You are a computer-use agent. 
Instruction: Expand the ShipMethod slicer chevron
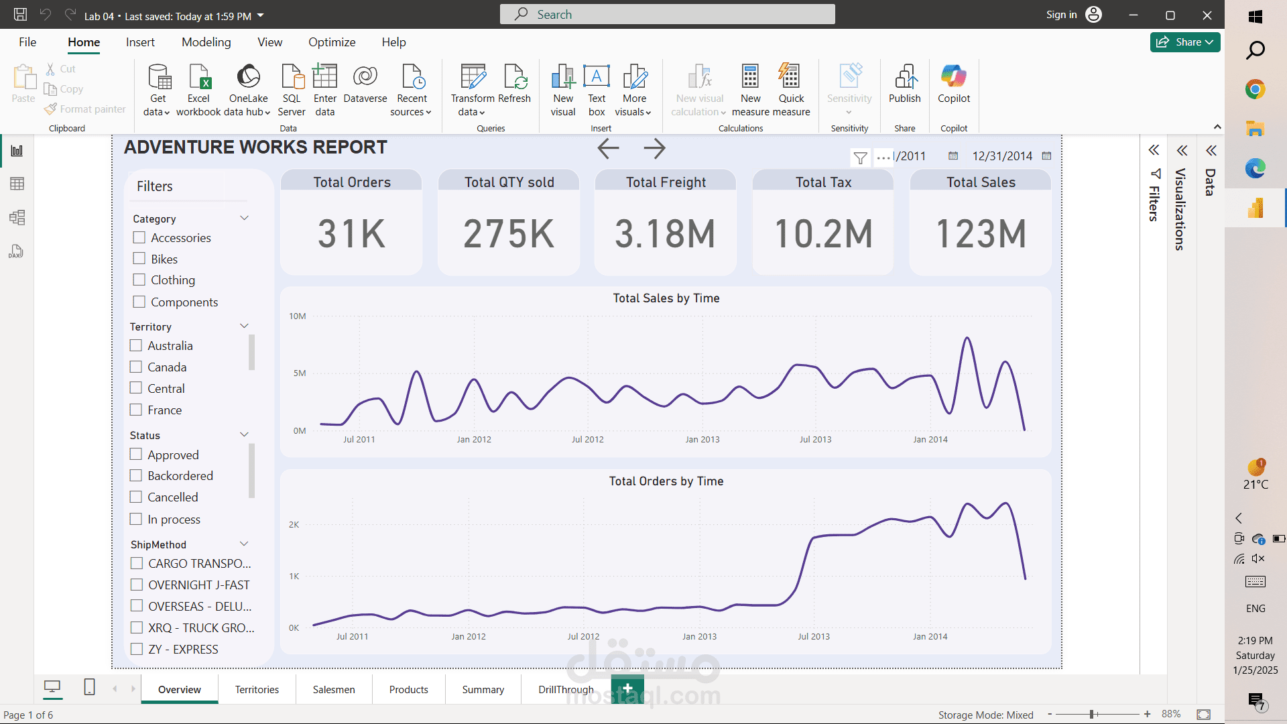tap(245, 544)
